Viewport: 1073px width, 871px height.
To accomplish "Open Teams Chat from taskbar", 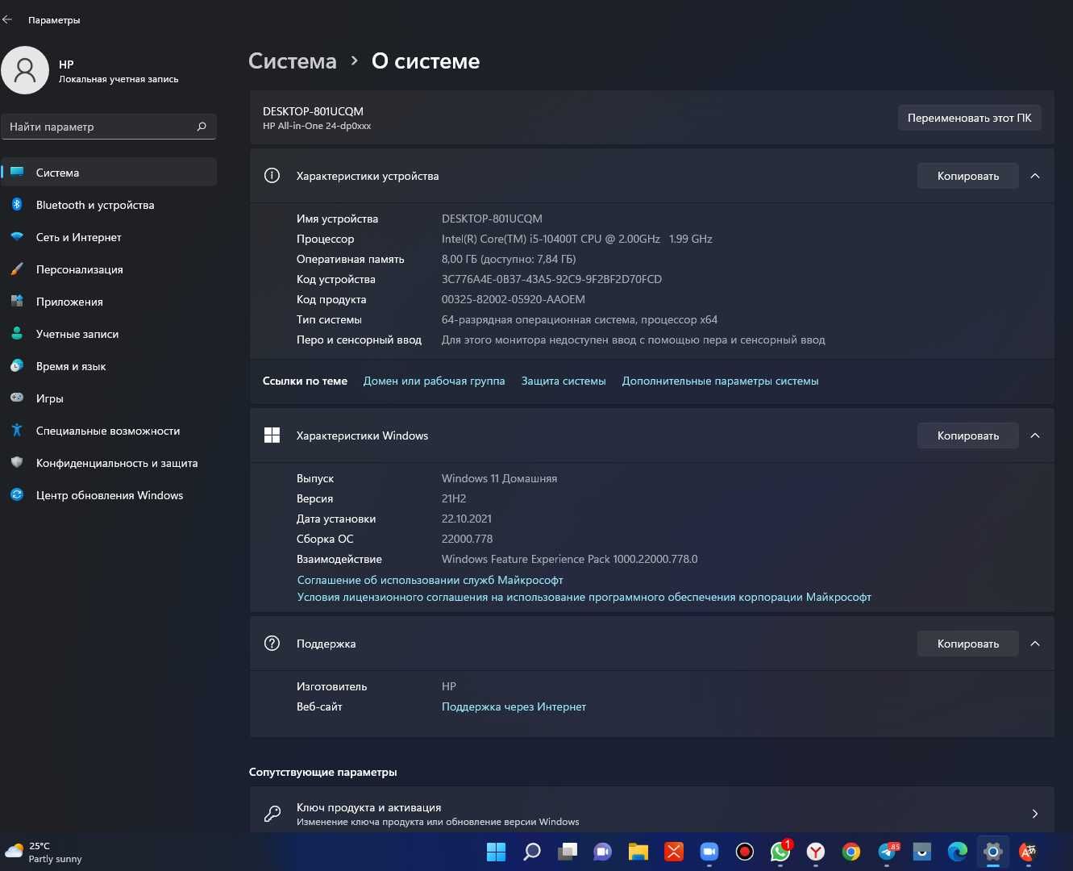I will [603, 852].
